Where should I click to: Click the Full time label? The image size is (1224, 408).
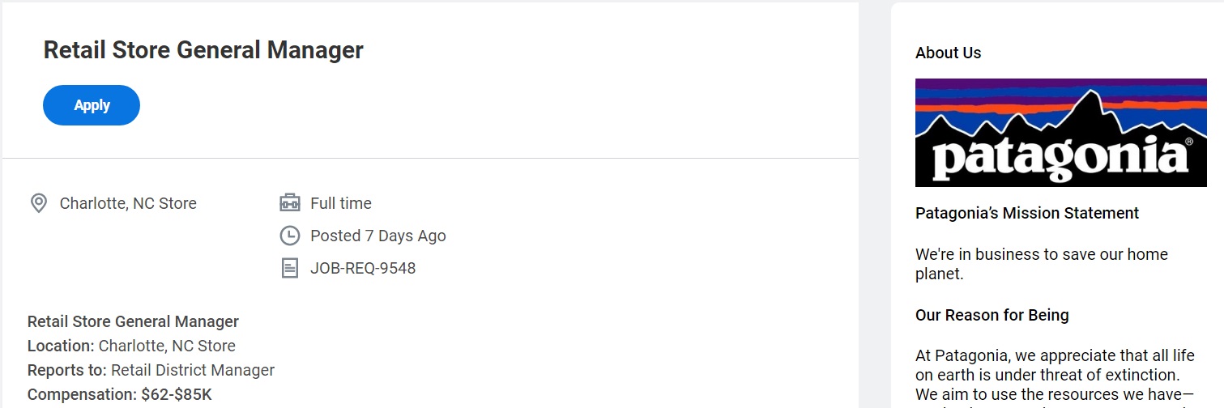[x=341, y=203]
